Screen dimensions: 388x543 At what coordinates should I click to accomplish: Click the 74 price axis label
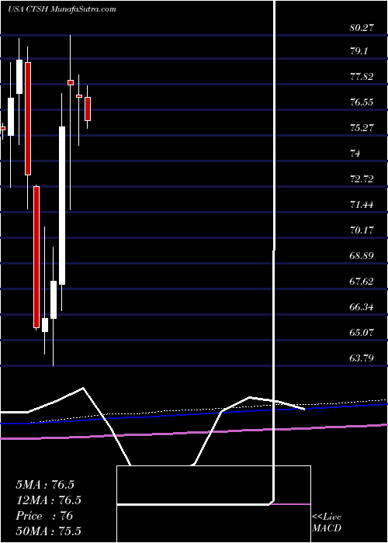tap(355, 154)
